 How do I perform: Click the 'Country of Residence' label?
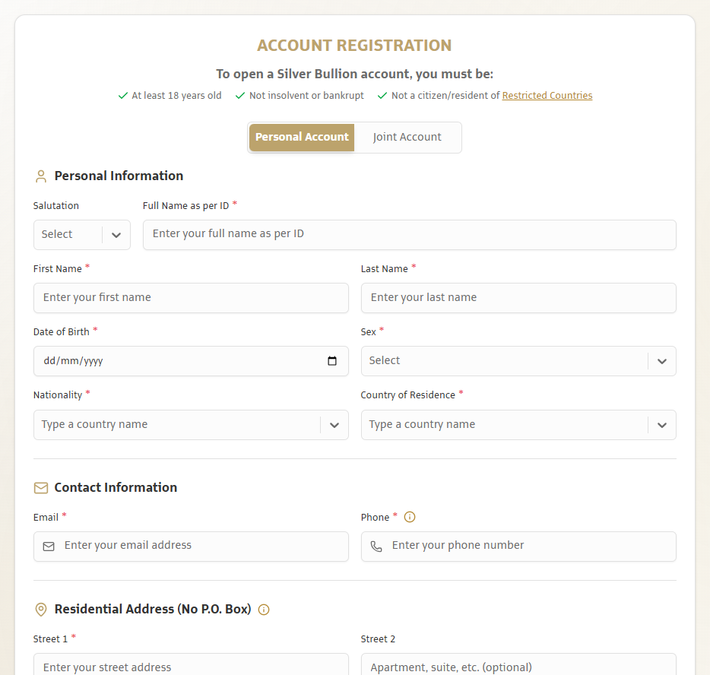[x=407, y=395]
